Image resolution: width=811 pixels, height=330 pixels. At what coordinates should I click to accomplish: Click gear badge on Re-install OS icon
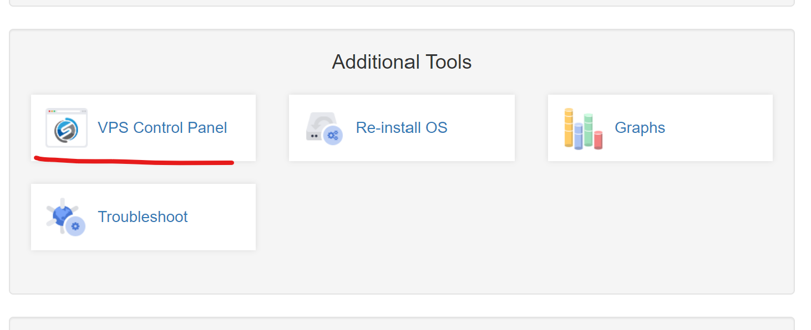pos(333,135)
